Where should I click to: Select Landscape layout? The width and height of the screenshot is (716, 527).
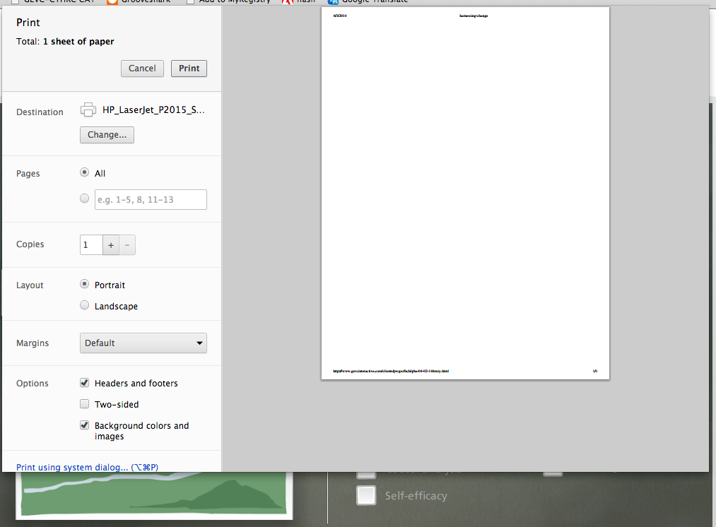pos(85,305)
